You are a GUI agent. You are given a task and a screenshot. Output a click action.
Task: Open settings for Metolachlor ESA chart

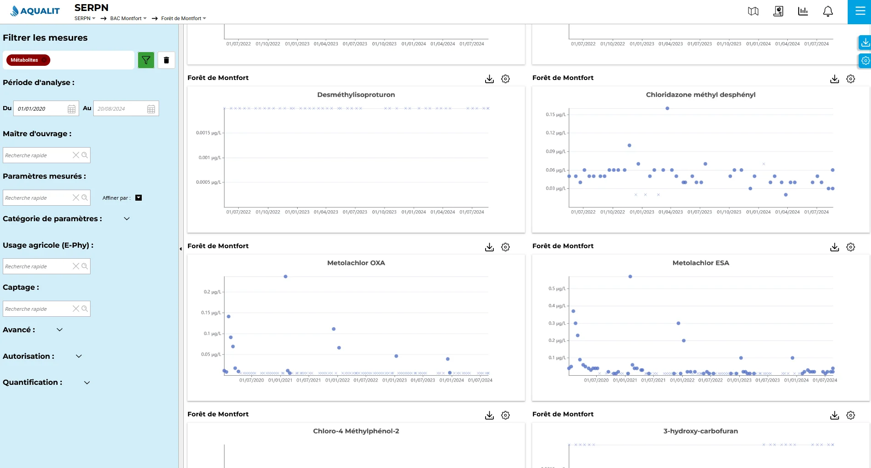(x=850, y=247)
